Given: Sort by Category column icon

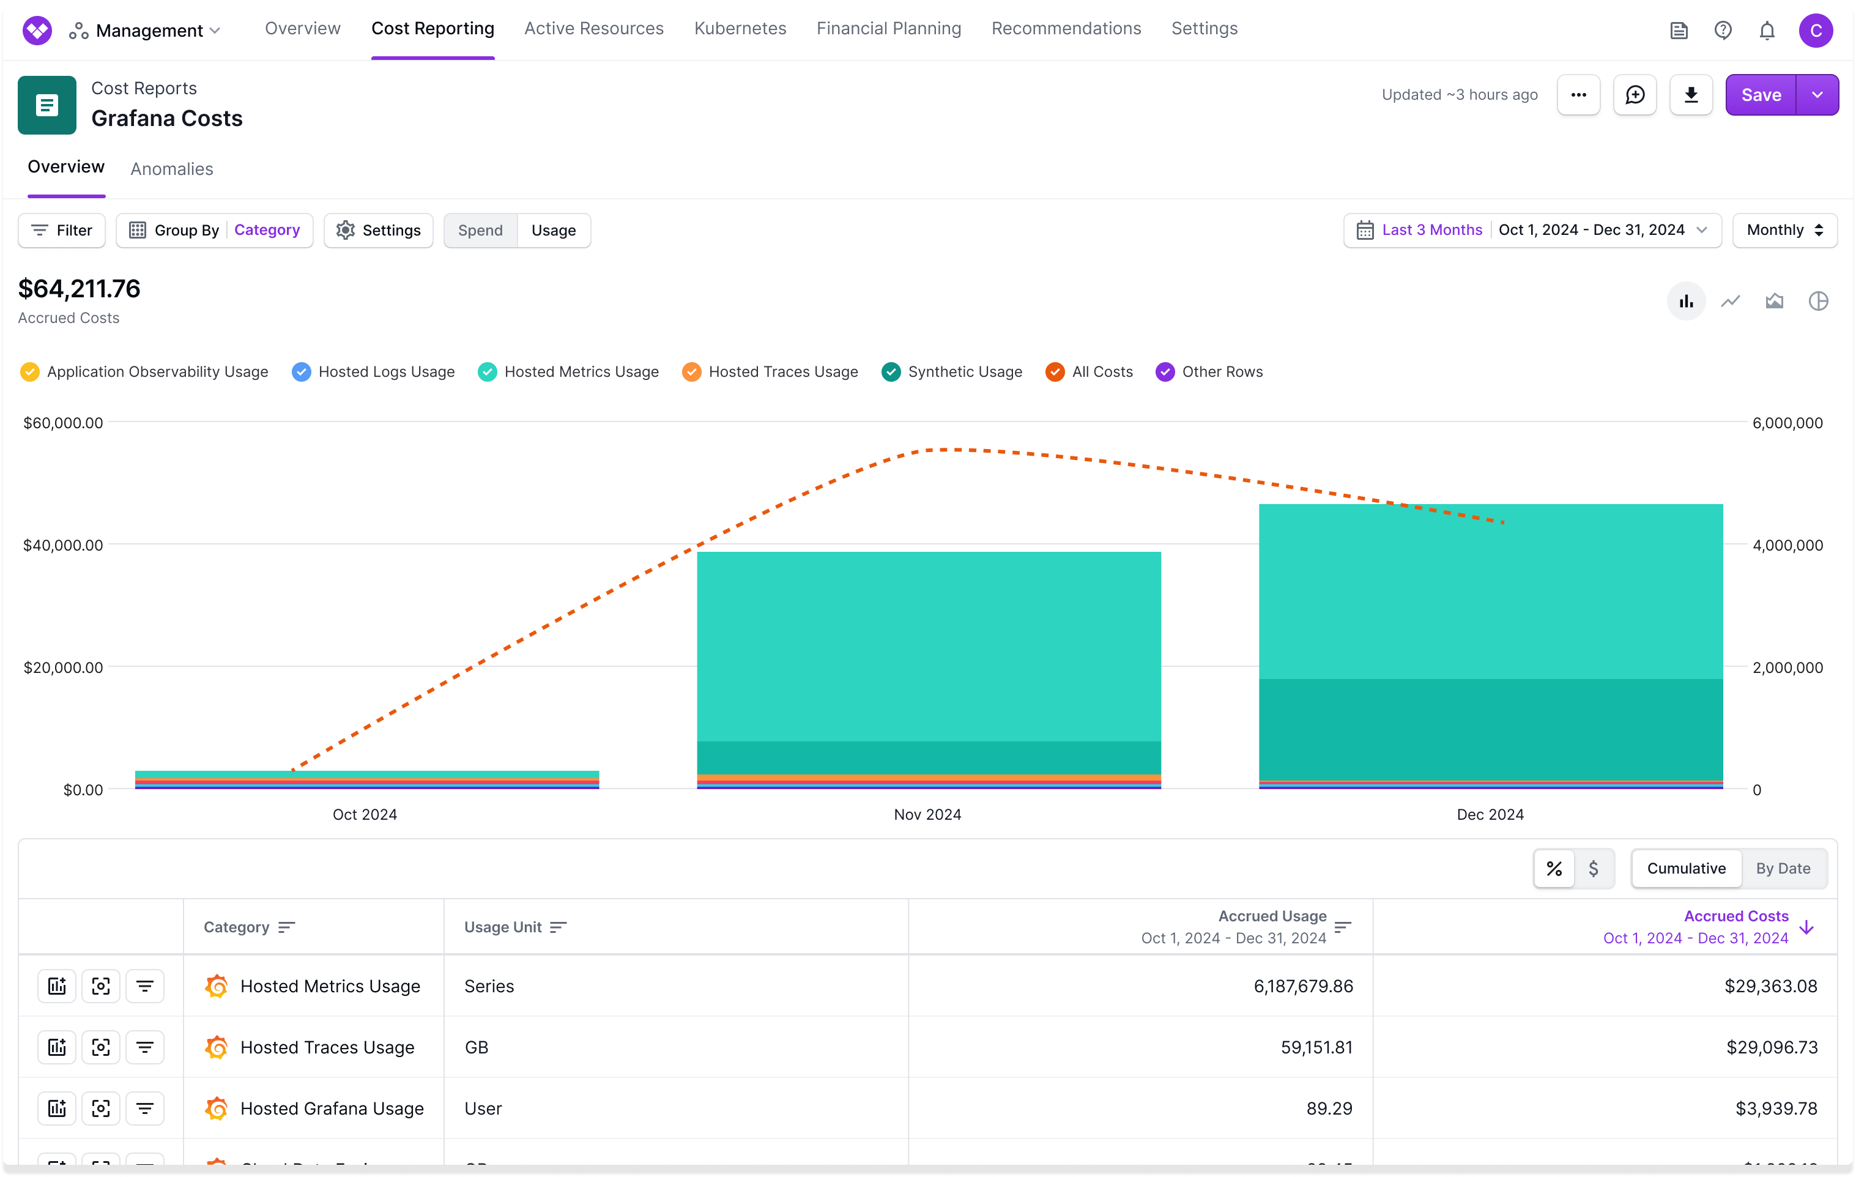Looking at the screenshot, I should tap(287, 927).
